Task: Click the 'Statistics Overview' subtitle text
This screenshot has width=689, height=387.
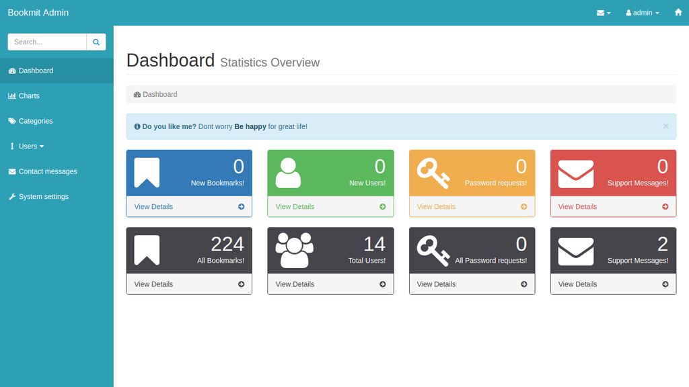Action: point(270,62)
